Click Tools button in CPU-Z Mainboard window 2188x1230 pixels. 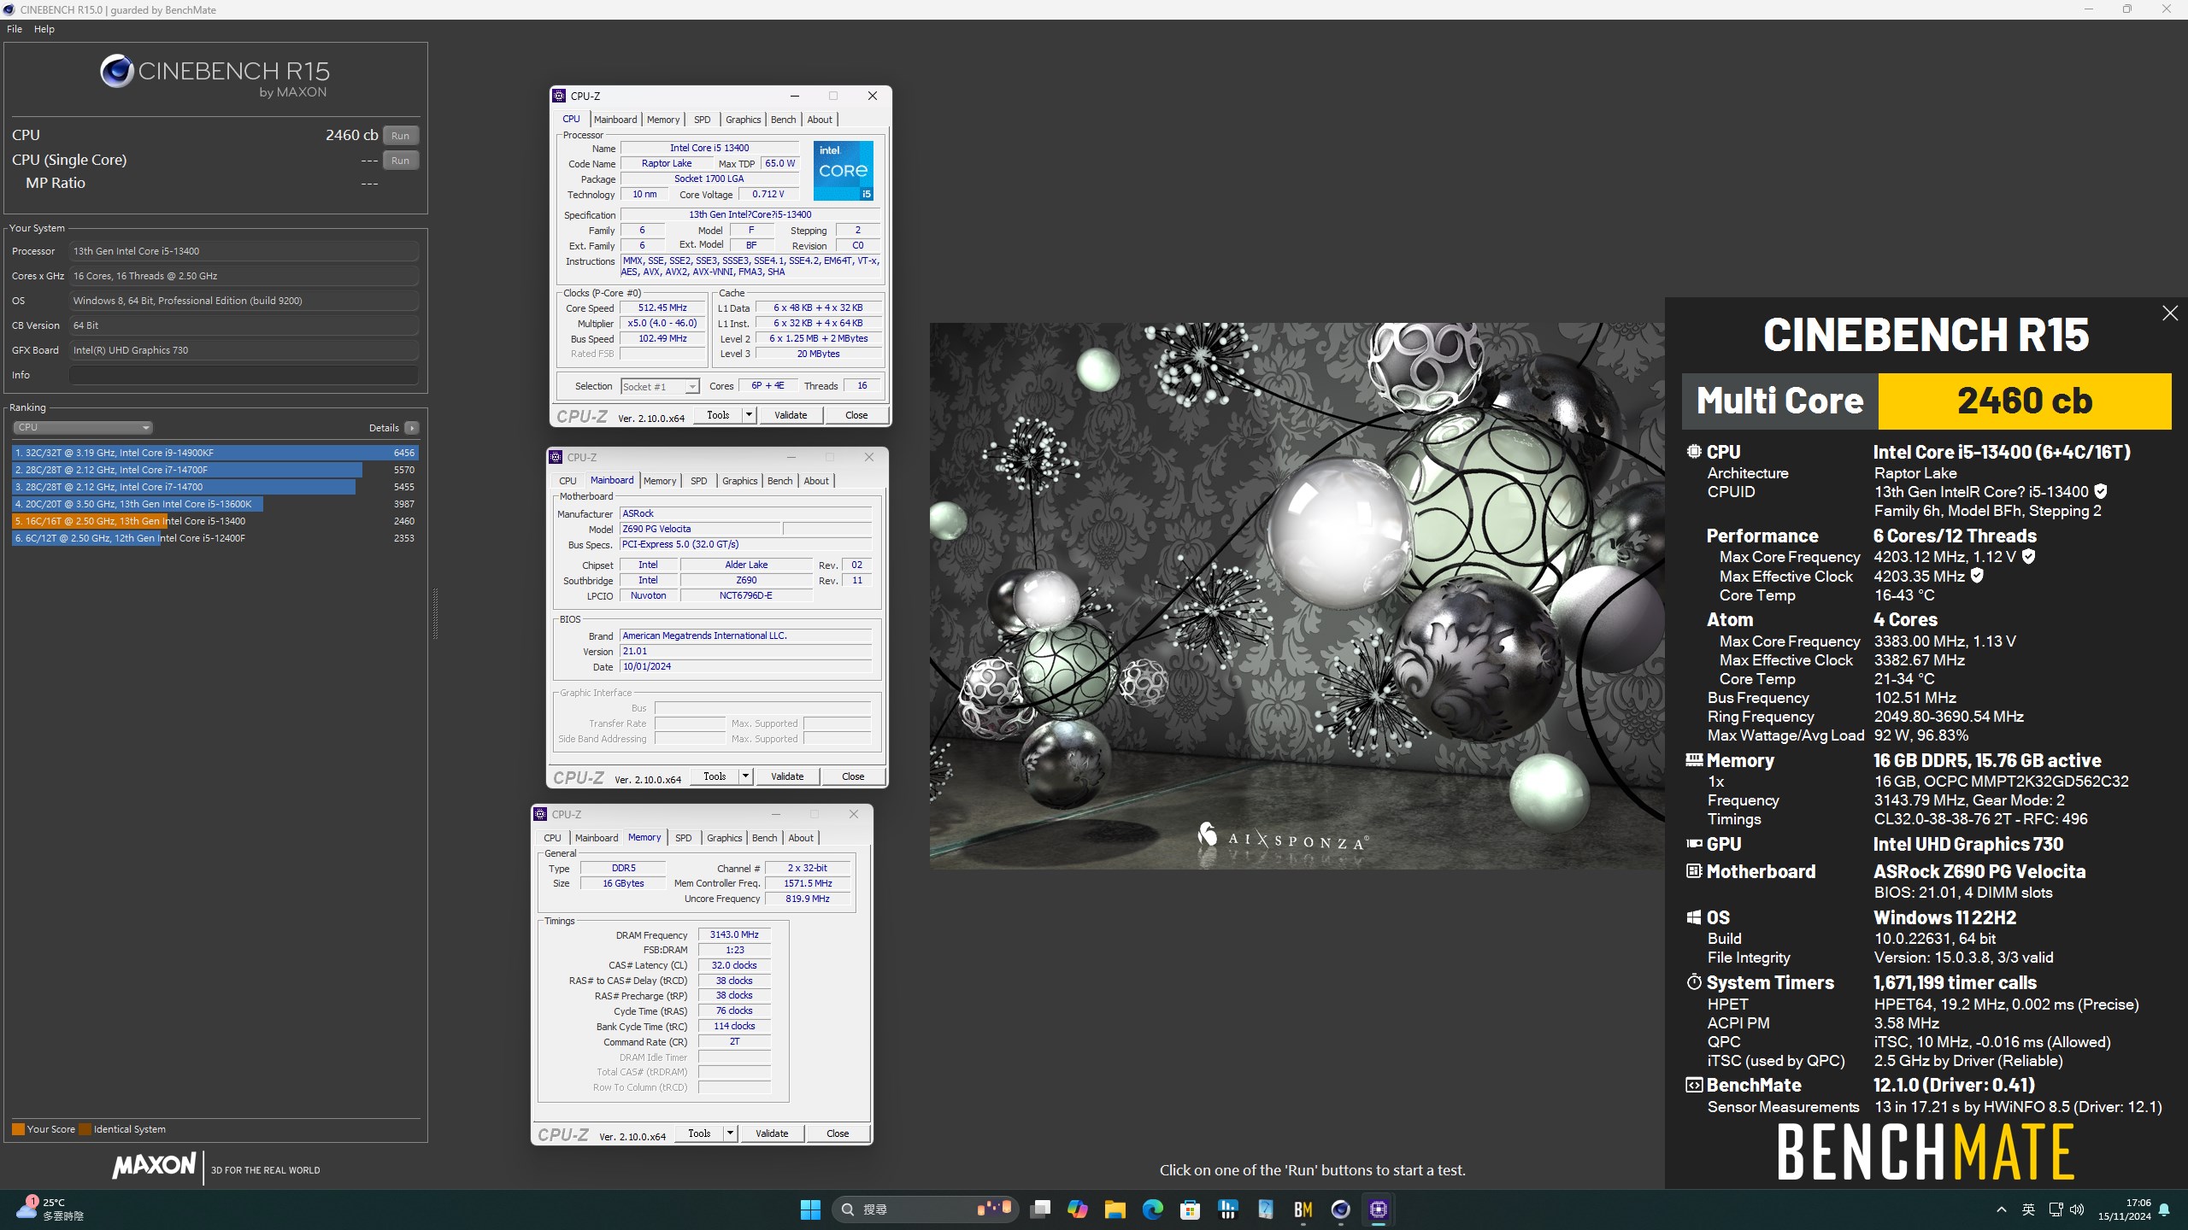pyautogui.click(x=715, y=776)
